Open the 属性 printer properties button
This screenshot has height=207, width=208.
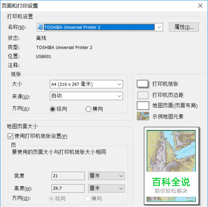tap(184, 27)
